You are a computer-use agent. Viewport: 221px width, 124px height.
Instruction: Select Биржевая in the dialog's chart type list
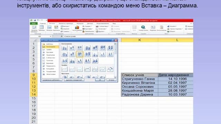click(x=50, y=63)
